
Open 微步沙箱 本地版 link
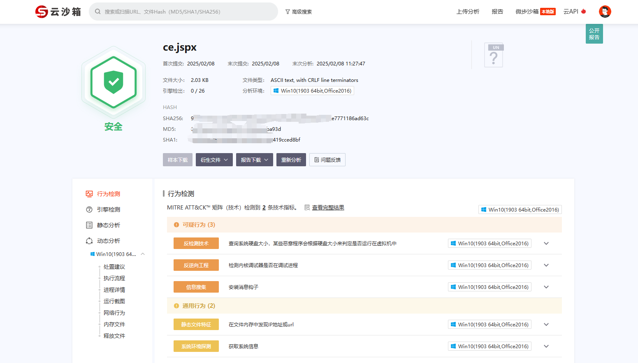point(535,12)
